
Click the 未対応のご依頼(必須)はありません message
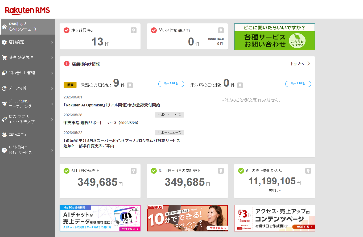click(x=251, y=100)
